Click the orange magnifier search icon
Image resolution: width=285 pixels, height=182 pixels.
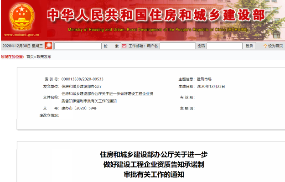tap(48, 46)
